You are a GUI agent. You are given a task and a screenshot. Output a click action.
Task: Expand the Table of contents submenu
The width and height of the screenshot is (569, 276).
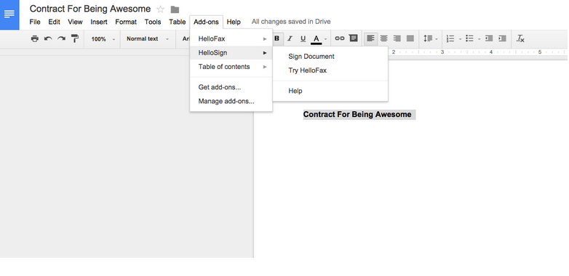tap(231, 67)
